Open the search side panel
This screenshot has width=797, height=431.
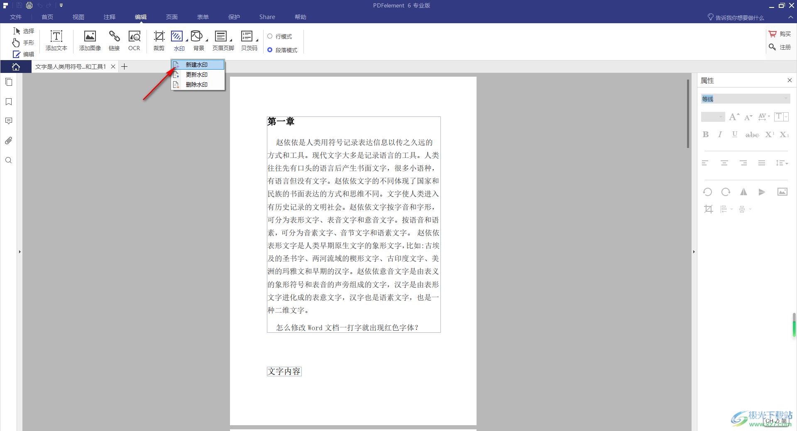click(x=9, y=160)
